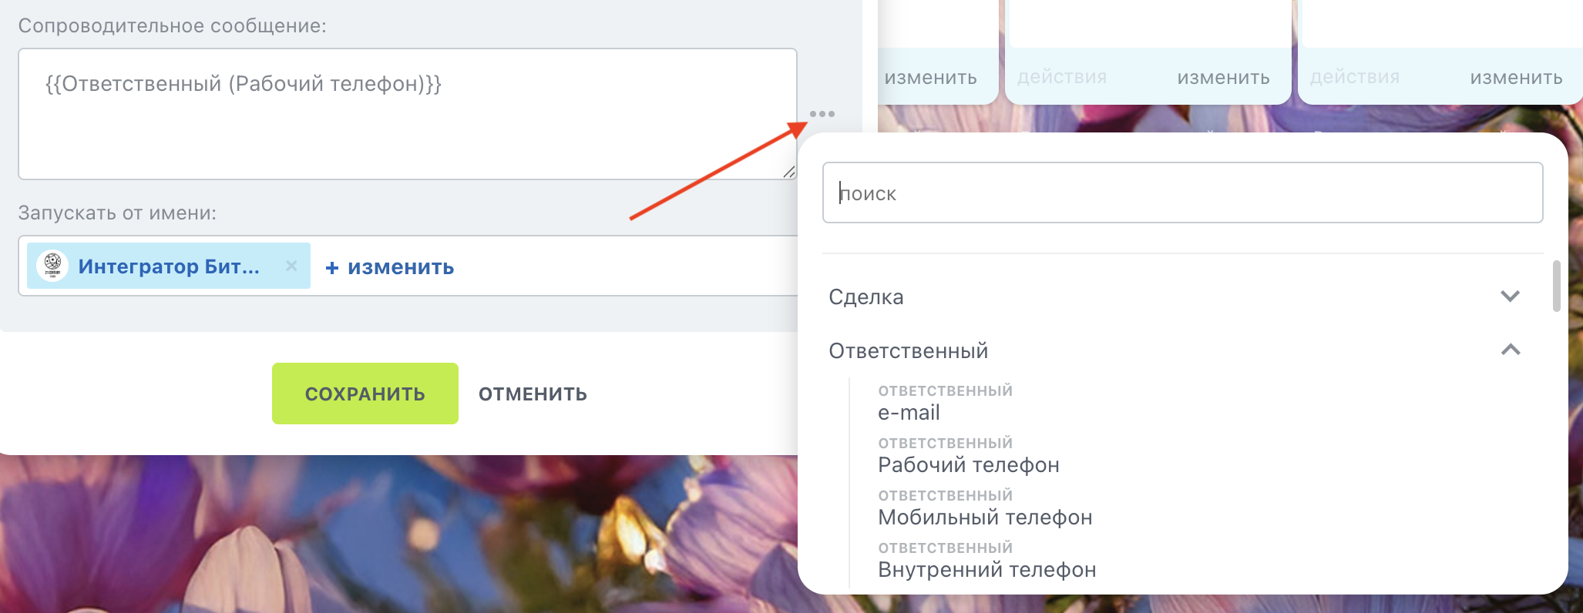This screenshot has width=1583, height=613.
Task: Expand the Сделка section chevron
Action: pos(1511,296)
